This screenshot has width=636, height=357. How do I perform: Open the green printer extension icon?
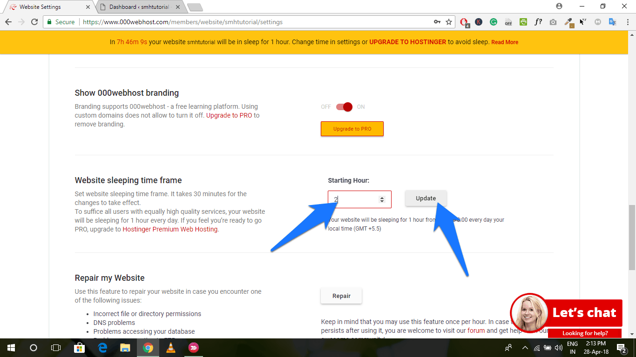coord(523,22)
